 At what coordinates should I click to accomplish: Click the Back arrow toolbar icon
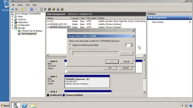tap(12, 9)
